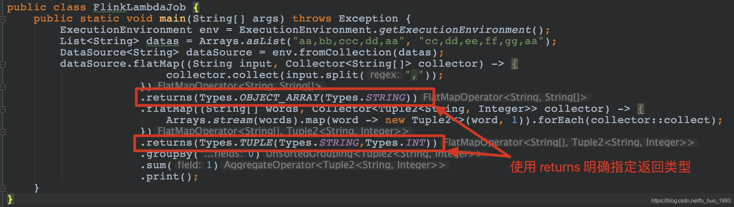Click the FlatMapOperator hint beside returns OBJECT_ARRAY

[505, 98]
